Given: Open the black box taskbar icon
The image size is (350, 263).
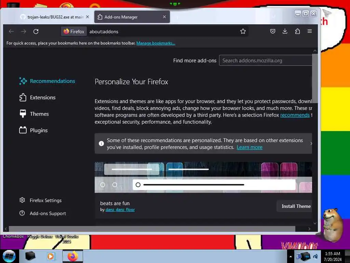Looking at the screenshot, I should tap(30, 256).
